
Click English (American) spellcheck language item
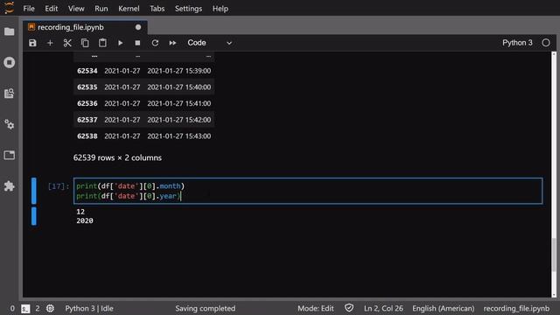444,309
